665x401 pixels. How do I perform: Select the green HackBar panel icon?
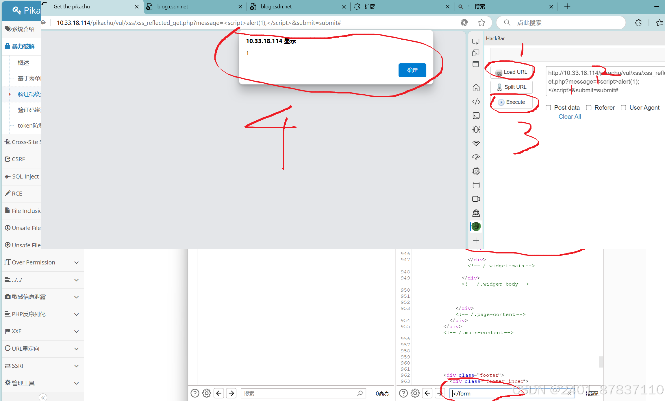476,227
